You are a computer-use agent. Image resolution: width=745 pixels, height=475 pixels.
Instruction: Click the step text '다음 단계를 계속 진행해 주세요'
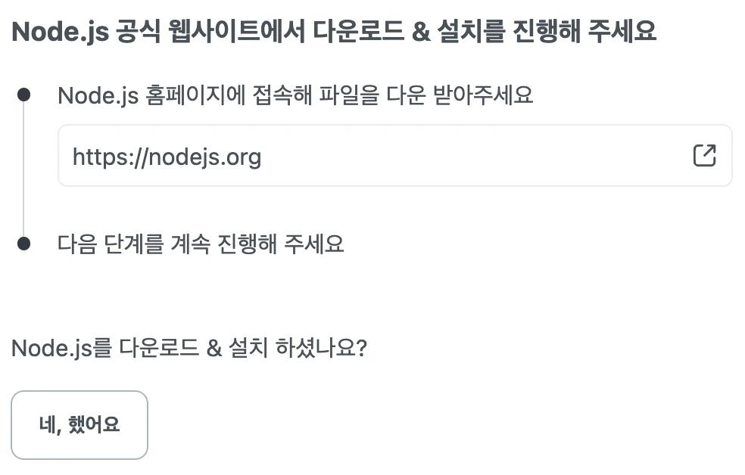pos(201,244)
